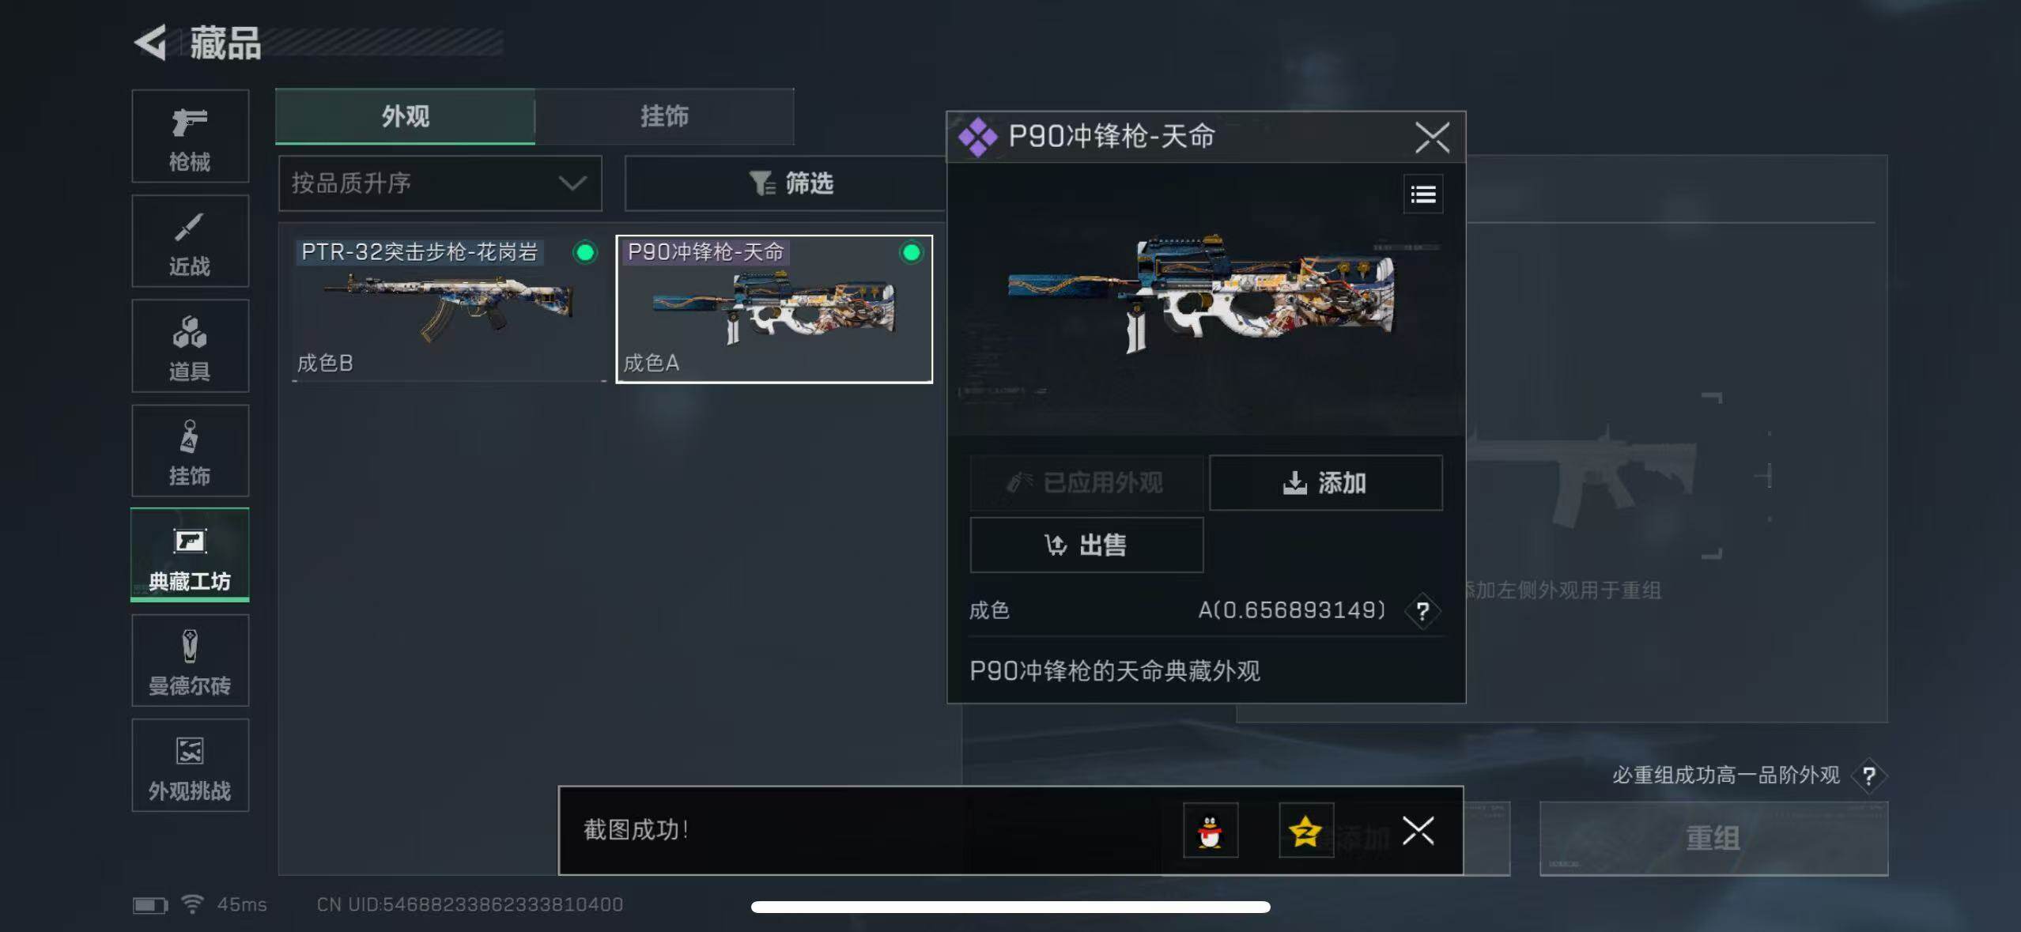
Task: Open the 挂饰 charm sidebar category
Action: pos(190,451)
